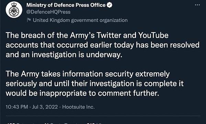Click the Jul 3, 2022 date
The height and width of the screenshot is (124, 206).
point(45,107)
